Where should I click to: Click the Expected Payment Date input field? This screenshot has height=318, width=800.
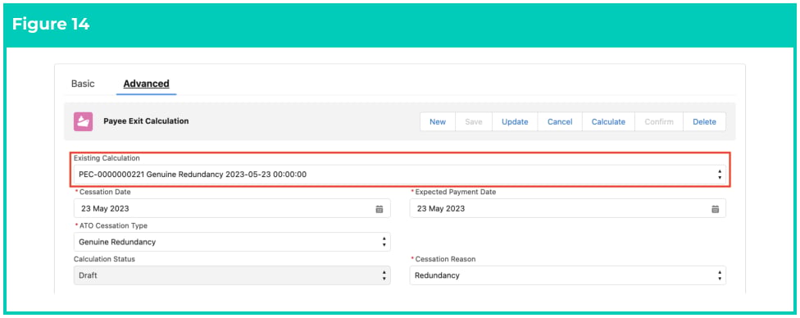click(x=567, y=208)
